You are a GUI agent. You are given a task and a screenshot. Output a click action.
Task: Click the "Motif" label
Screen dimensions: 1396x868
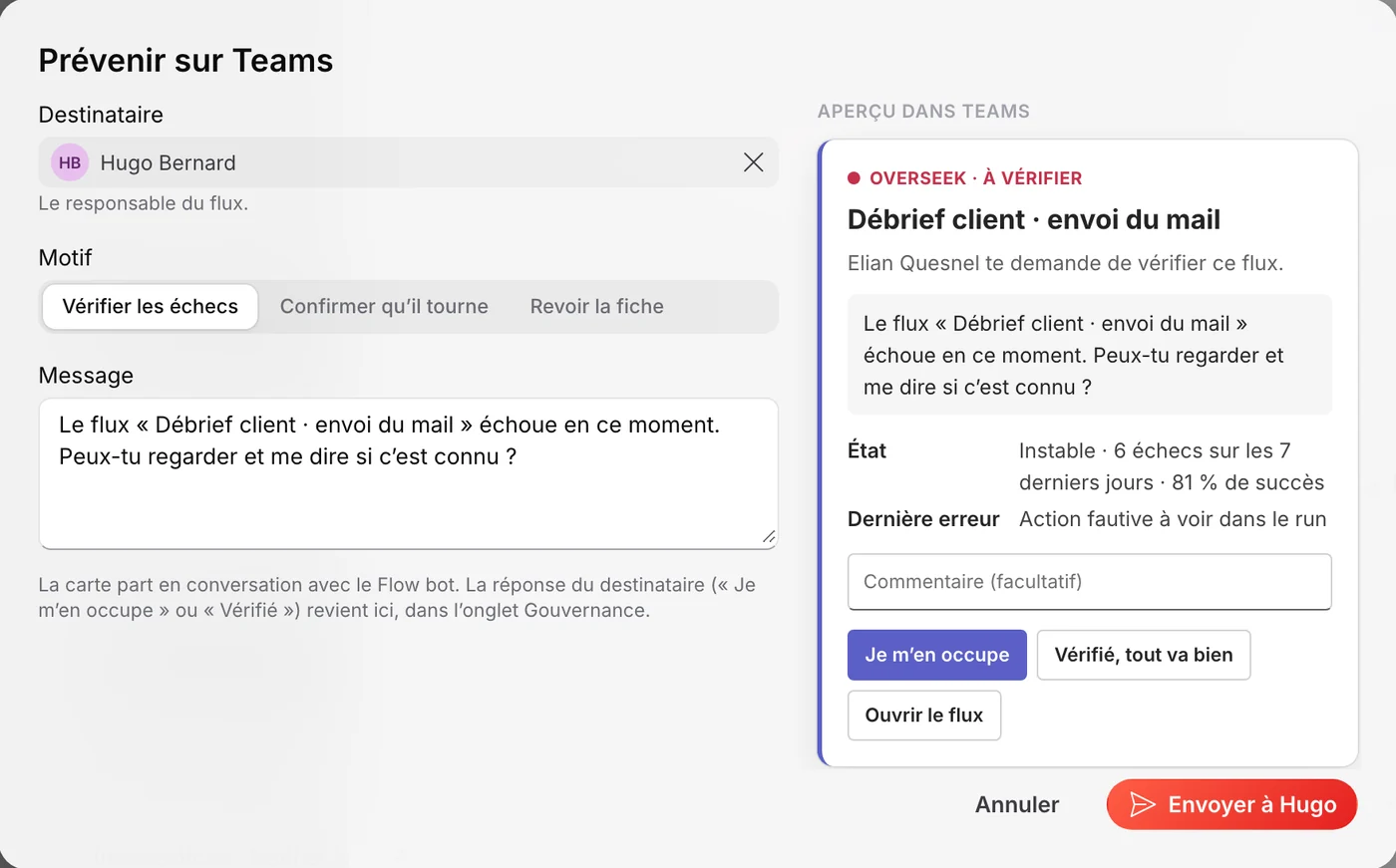click(x=65, y=258)
